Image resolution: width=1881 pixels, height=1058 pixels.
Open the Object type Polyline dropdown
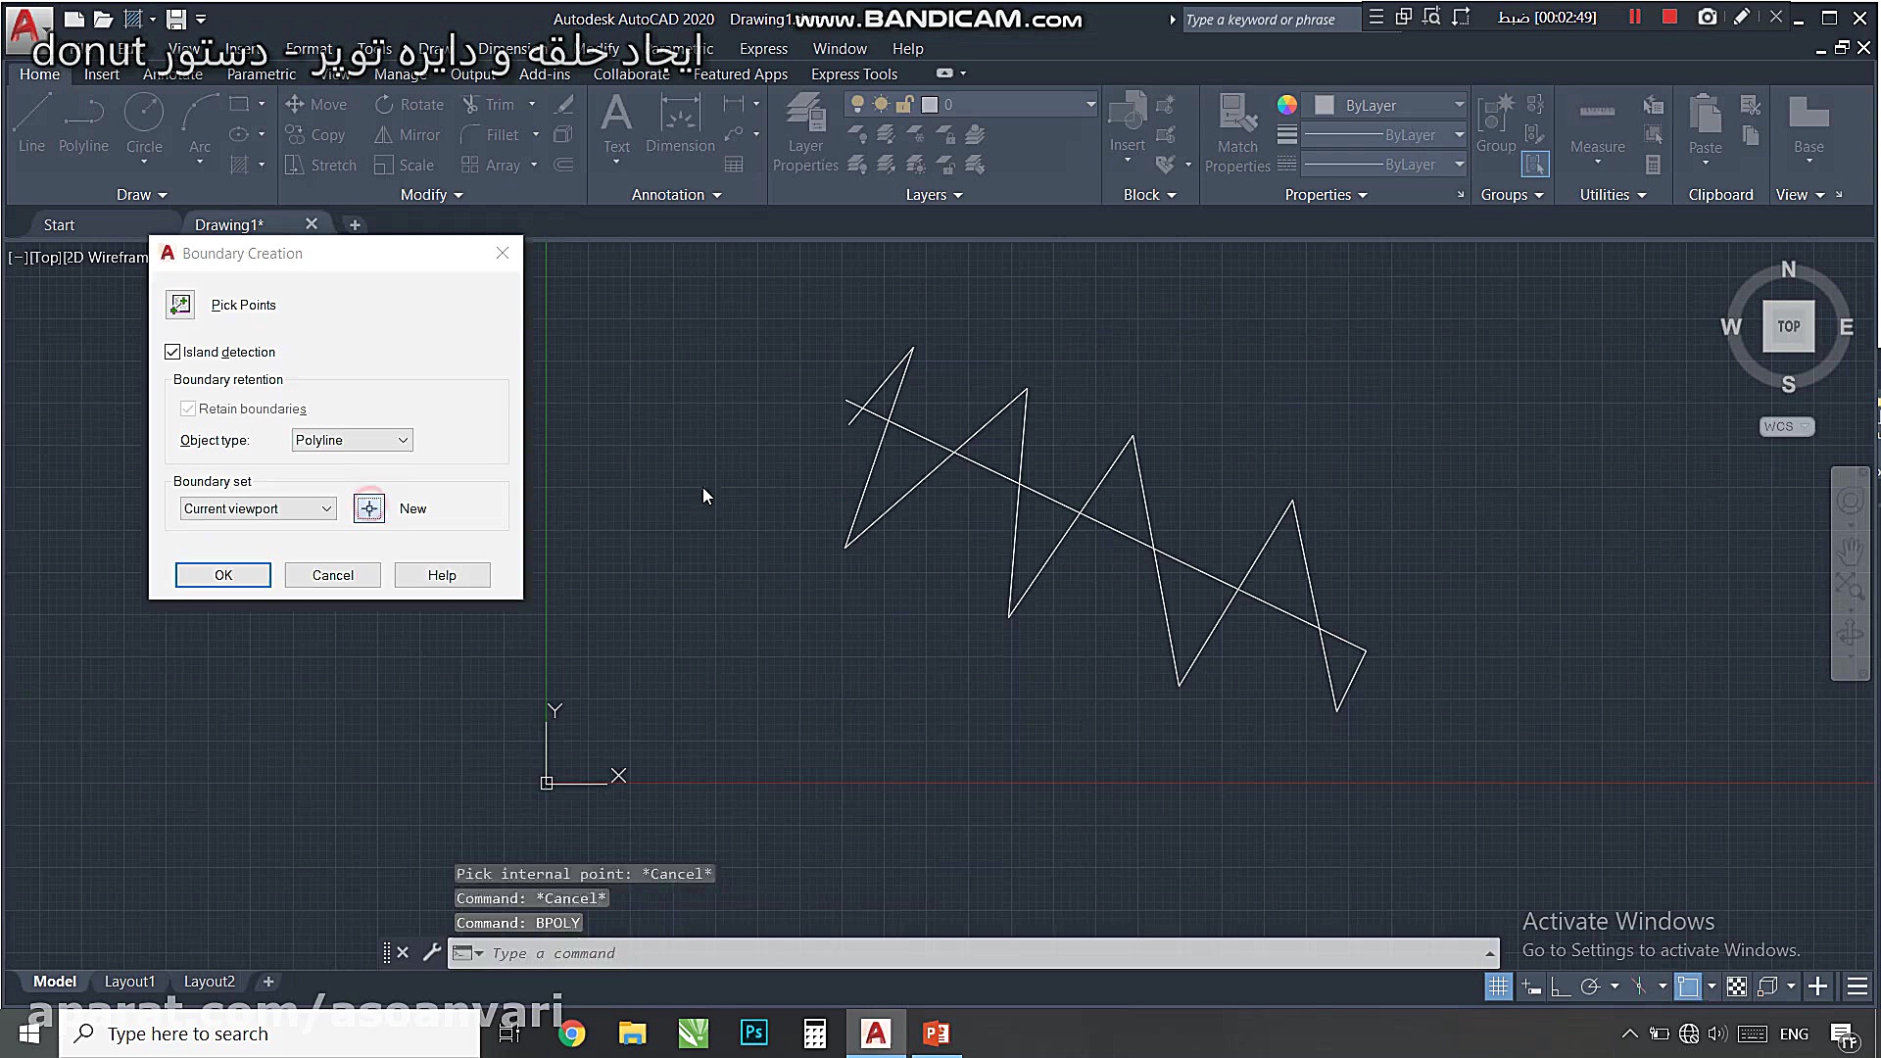click(353, 440)
